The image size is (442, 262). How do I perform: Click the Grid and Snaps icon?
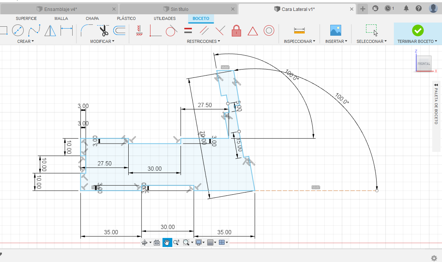210,242
